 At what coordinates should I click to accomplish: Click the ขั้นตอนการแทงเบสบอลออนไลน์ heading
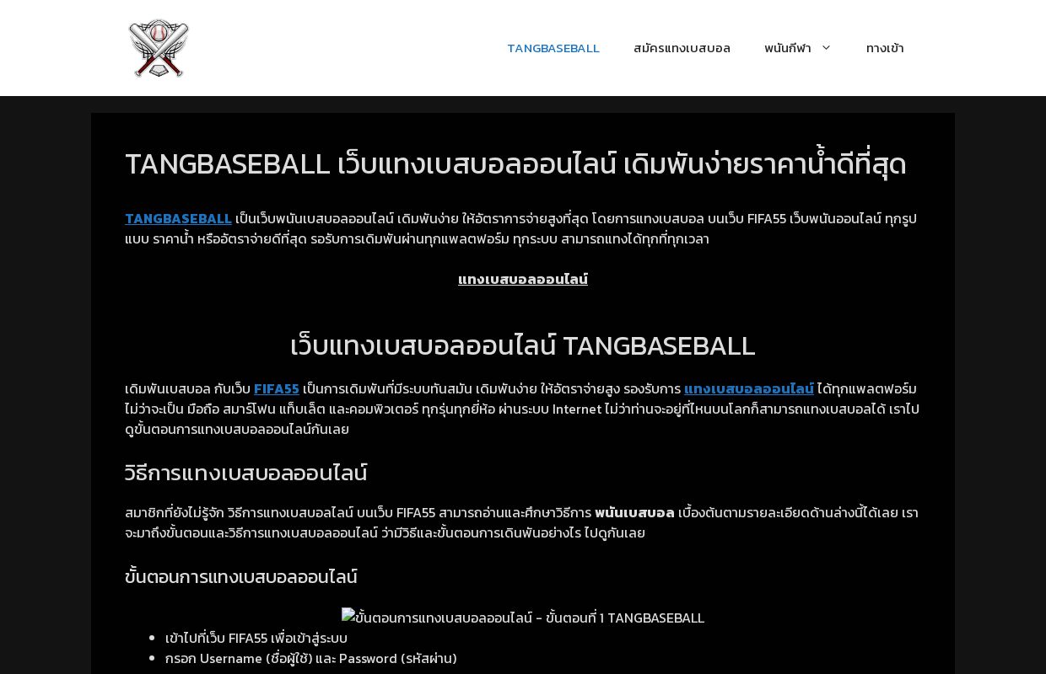click(x=240, y=576)
